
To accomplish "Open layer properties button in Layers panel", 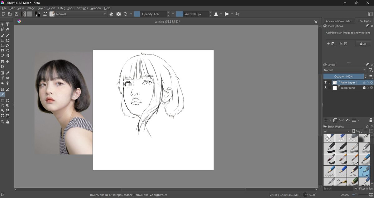I will 354,120.
